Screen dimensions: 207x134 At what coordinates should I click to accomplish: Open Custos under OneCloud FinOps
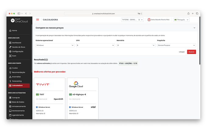[15, 68]
